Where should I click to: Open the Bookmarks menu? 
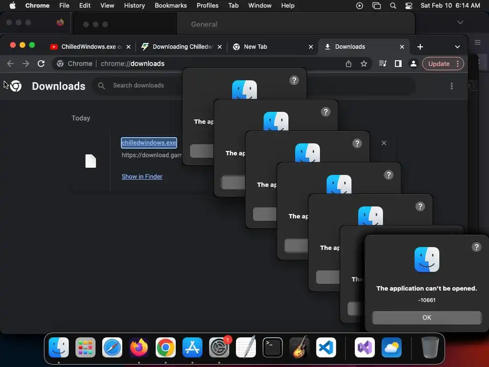pyautogui.click(x=170, y=6)
